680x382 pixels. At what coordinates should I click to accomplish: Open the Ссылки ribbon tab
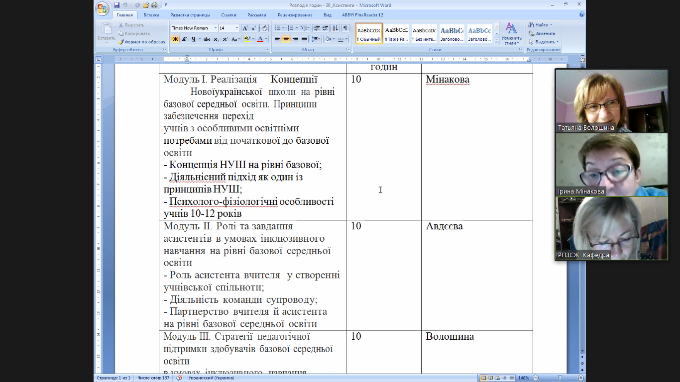[229, 15]
